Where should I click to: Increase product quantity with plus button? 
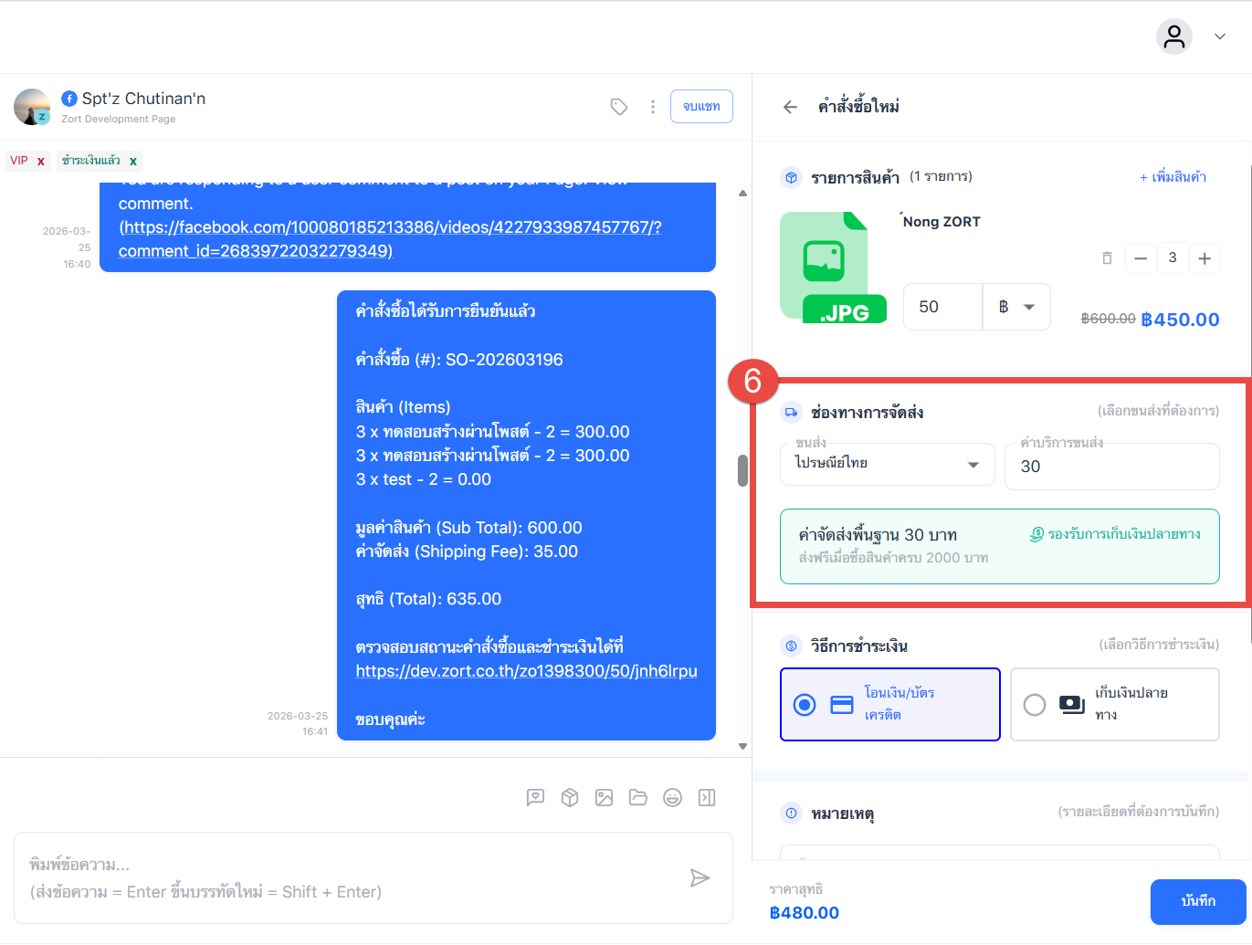pos(1205,258)
